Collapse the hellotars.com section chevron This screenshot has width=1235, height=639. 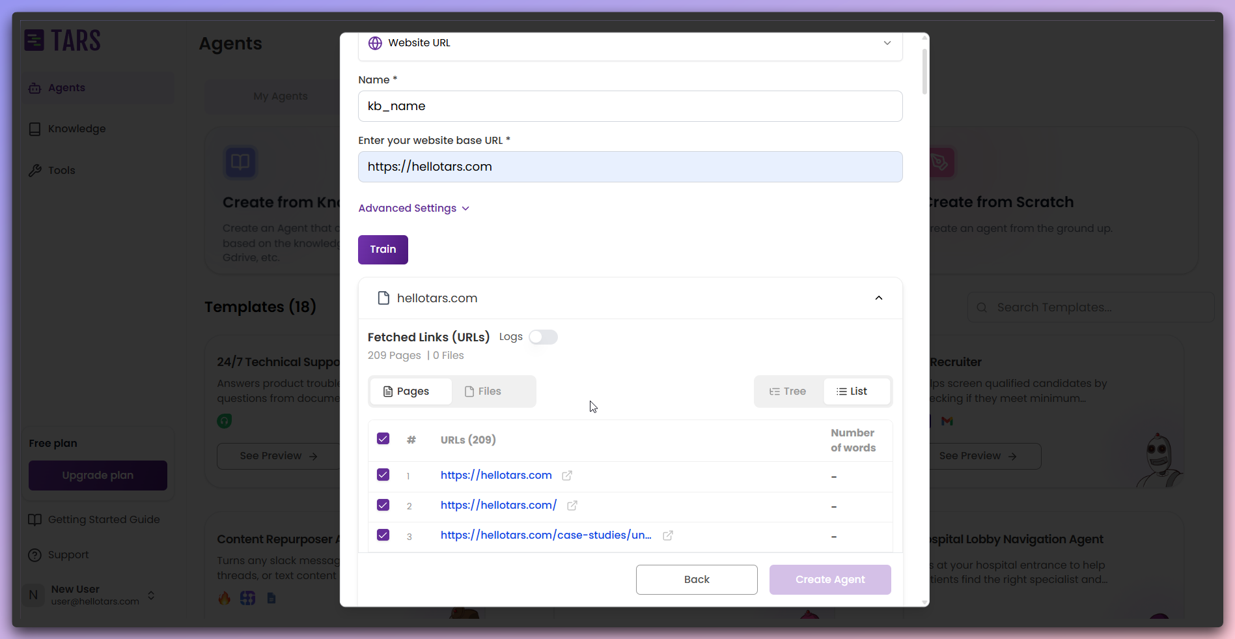(x=879, y=298)
